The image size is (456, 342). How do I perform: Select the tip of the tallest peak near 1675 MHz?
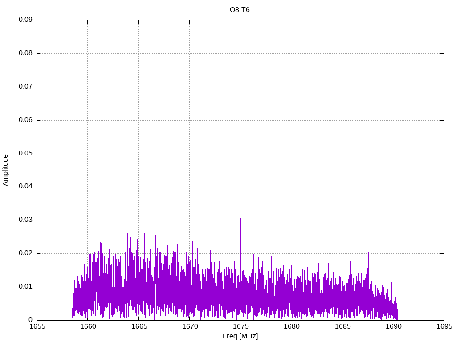[x=240, y=50]
